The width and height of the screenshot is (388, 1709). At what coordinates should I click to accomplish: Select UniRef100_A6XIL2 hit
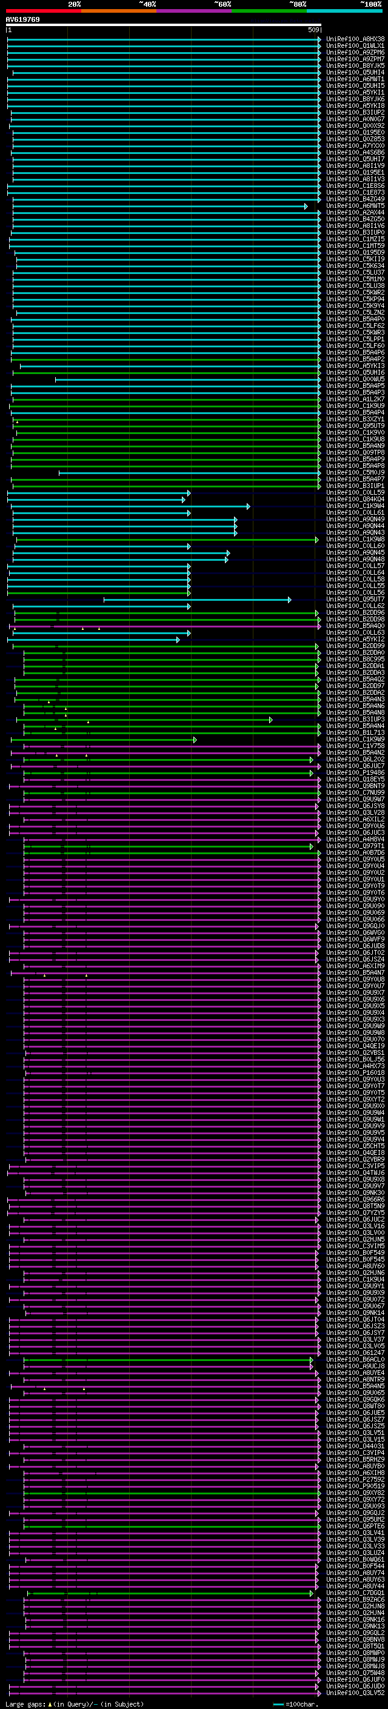click(x=355, y=820)
